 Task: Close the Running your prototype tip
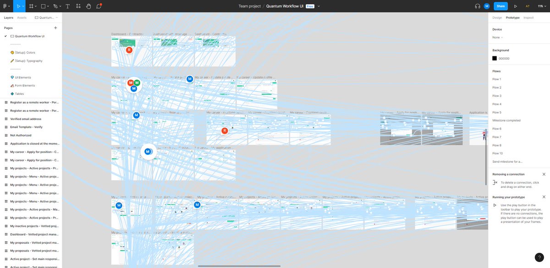(x=544, y=197)
